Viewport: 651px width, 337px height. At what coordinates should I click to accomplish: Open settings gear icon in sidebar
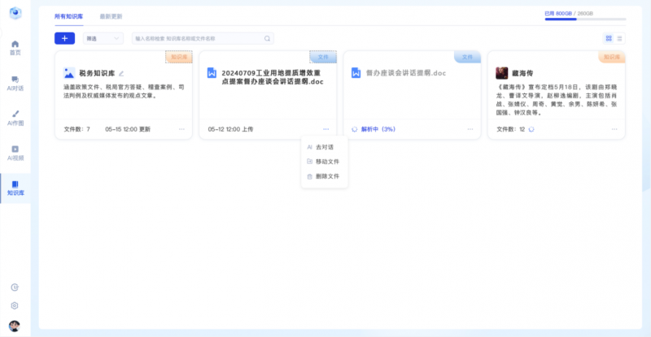[15, 305]
